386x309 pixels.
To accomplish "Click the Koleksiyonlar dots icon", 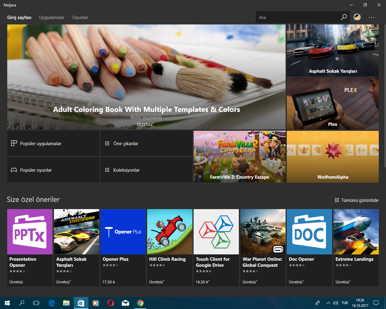I will click(107, 170).
